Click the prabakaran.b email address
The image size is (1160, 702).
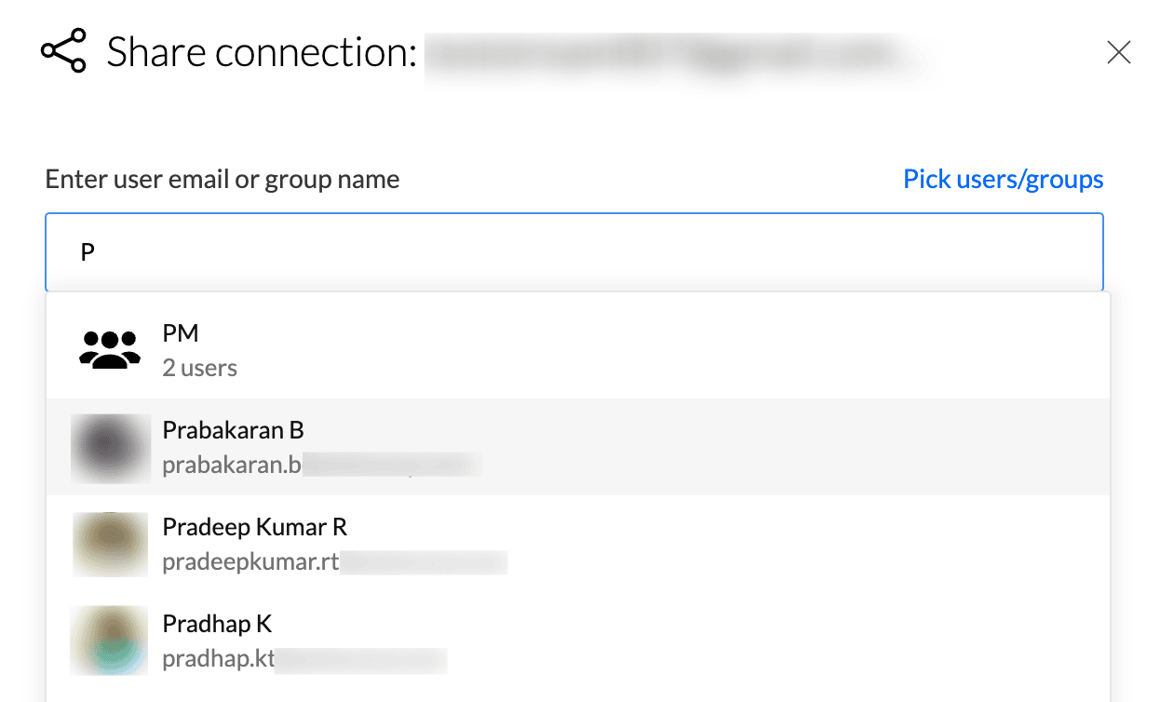point(231,465)
